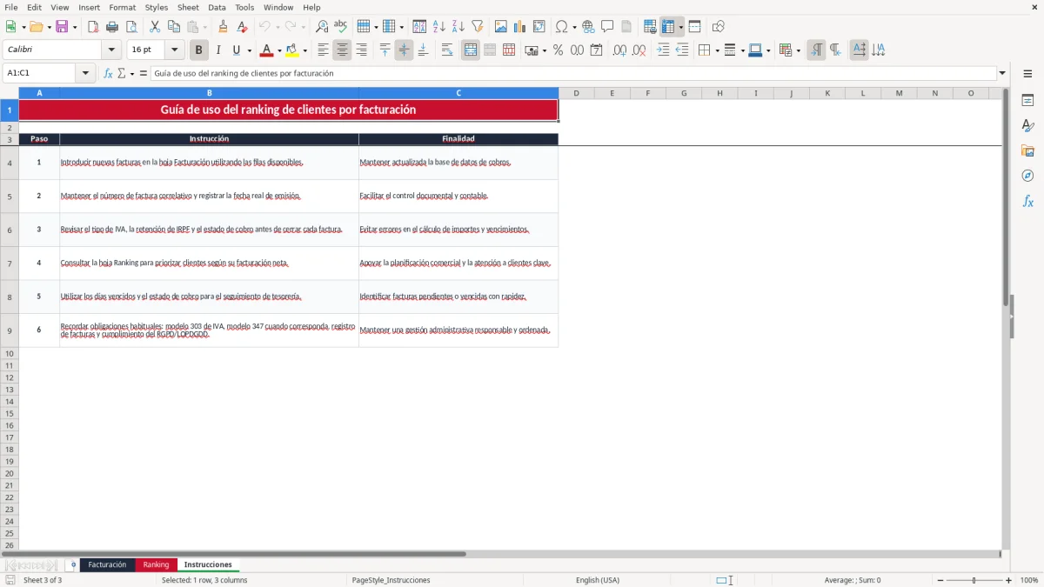Insert a pivot table
The width and height of the screenshot is (1044, 587).
[539, 27]
